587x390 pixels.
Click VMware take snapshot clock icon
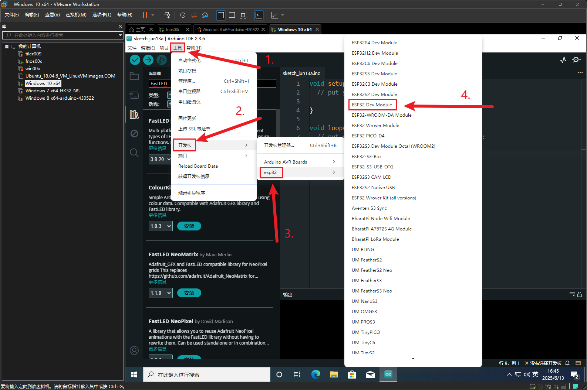pyautogui.click(x=183, y=15)
